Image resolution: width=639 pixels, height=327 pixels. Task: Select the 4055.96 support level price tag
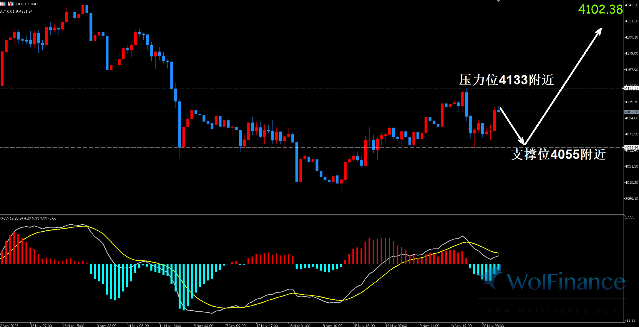(x=631, y=147)
